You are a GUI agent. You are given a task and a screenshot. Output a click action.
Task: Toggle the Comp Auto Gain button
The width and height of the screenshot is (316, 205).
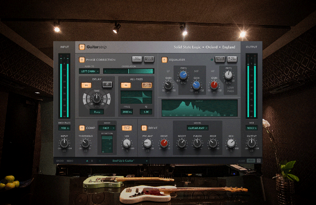(127, 128)
